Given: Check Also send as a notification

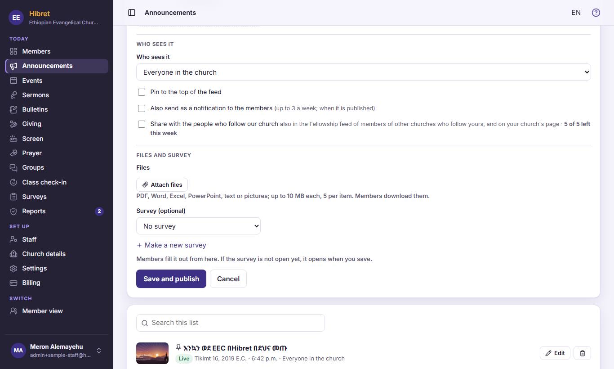Looking at the screenshot, I should coord(142,108).
